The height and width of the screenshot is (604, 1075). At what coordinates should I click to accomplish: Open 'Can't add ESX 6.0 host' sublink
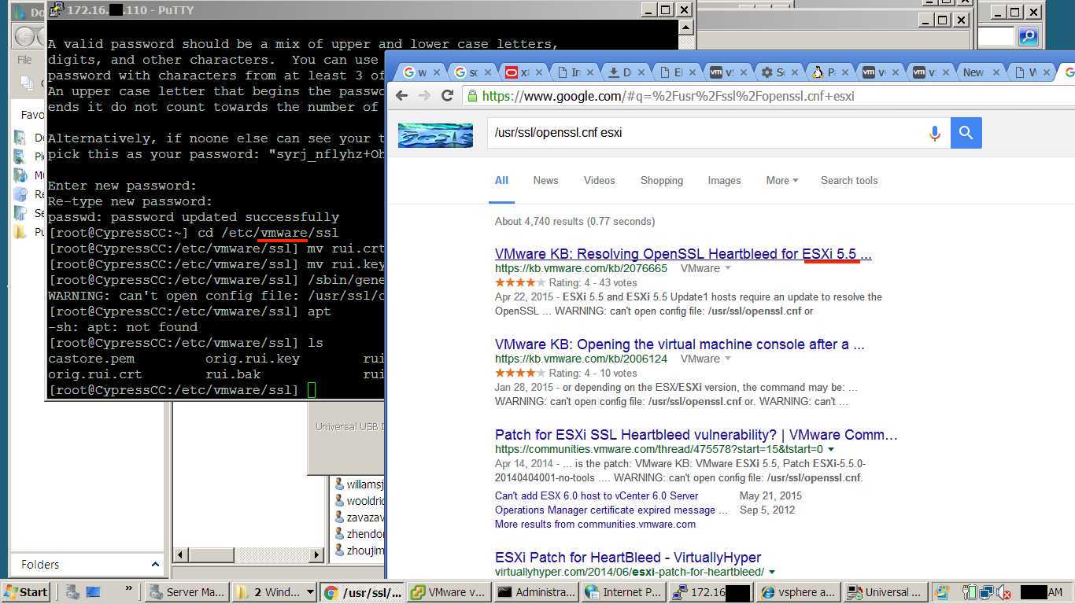(x=597, y=495)
